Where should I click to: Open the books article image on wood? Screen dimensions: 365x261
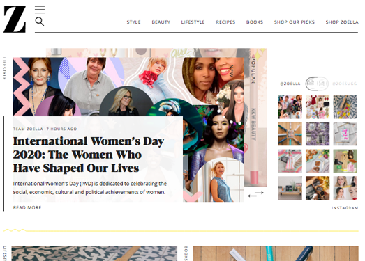(x=276, y=253)
